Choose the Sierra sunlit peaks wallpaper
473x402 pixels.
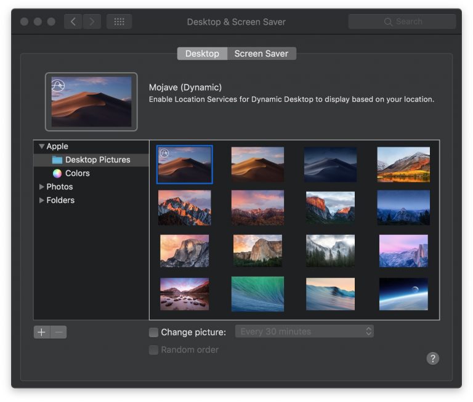(x=185, y=208)
